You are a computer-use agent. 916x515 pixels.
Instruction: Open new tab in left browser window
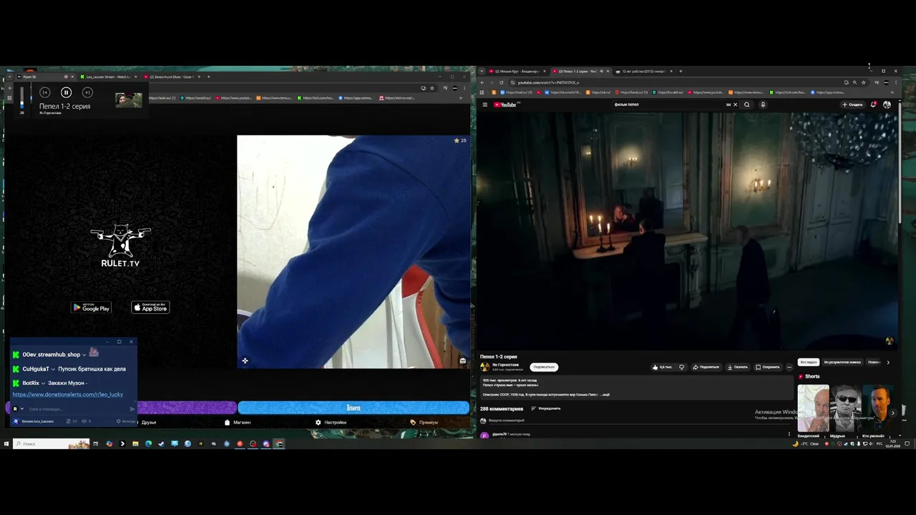pos(209,77)
